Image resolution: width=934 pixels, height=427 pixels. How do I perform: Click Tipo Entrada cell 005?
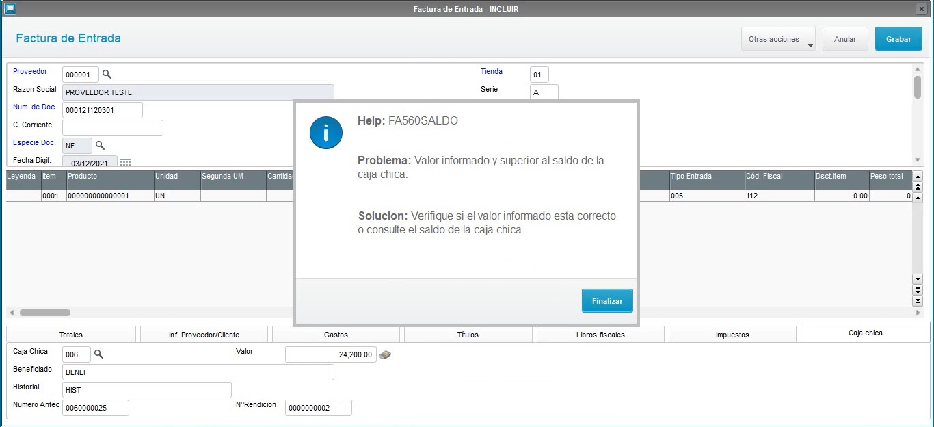tap(707, 196)
